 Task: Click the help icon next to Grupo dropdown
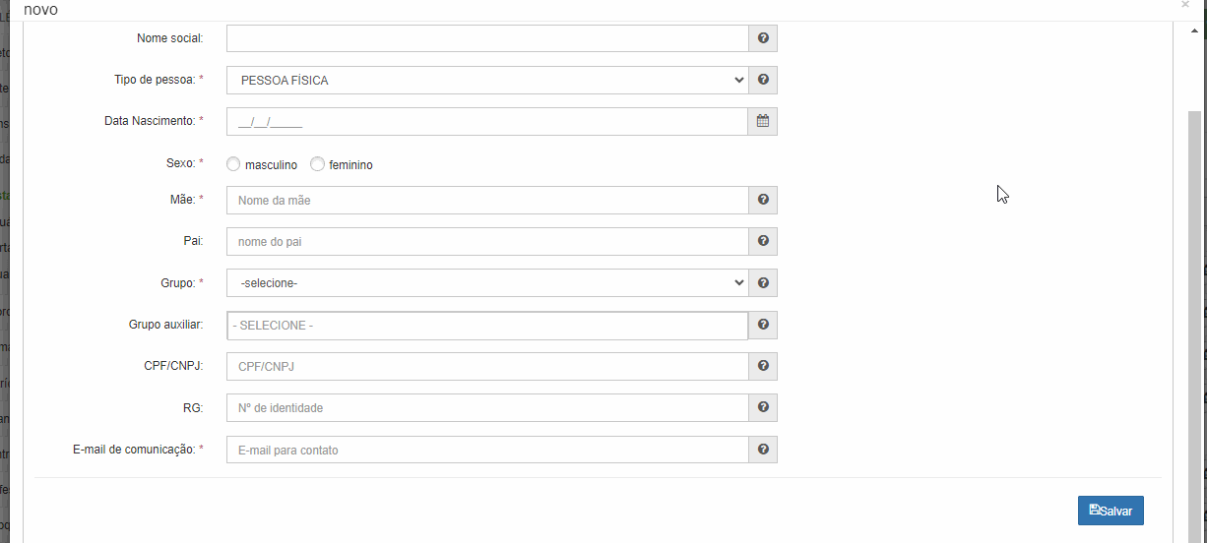(x=763, y=283)
